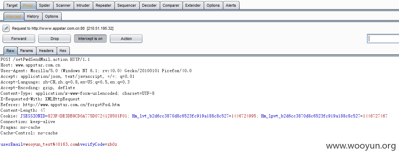Switch to the Hex view
The width and height of the screenshot is (399, 156).
tap(63, 51)
